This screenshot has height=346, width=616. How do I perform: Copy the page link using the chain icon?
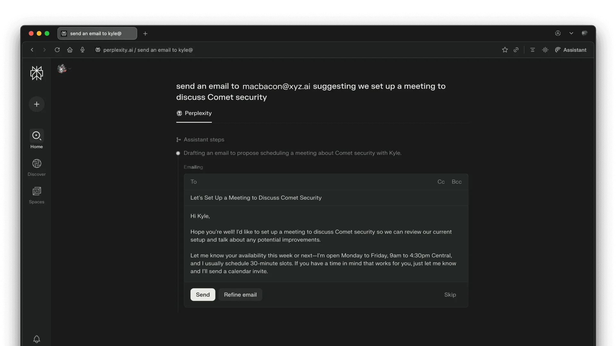(x=516, y=50)
